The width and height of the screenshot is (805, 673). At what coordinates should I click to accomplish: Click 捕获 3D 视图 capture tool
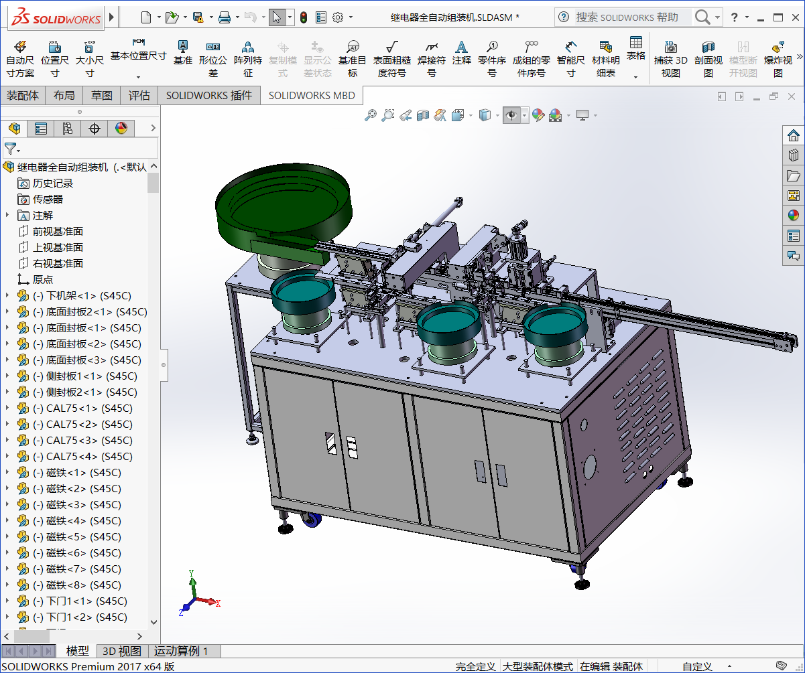(x=671, y=59)
